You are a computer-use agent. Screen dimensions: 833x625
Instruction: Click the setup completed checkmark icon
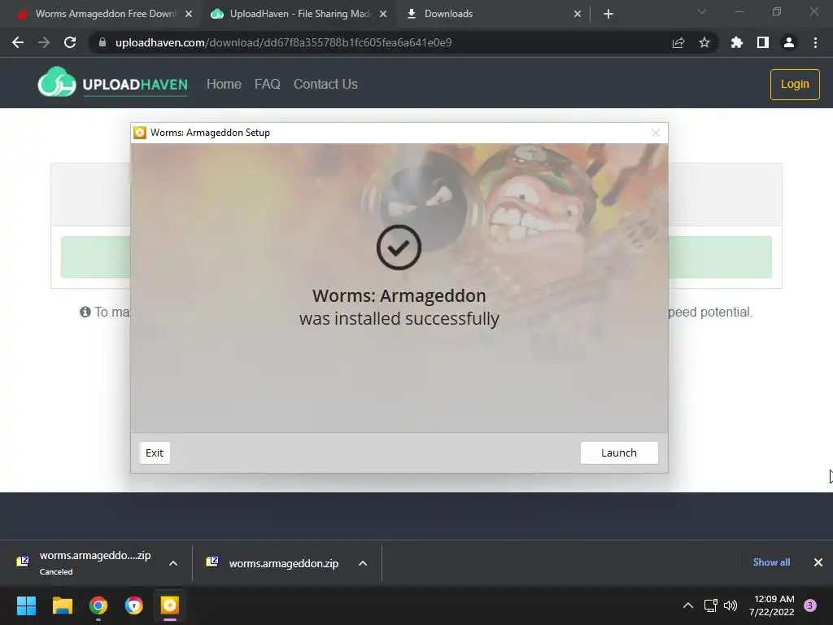[399, 247]
